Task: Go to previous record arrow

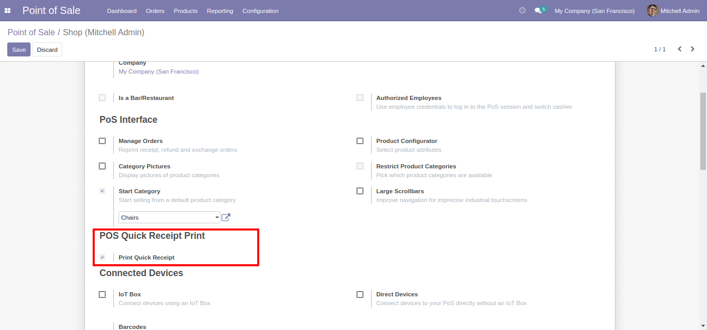Action: pyautogui.click(x=680, y=49)
